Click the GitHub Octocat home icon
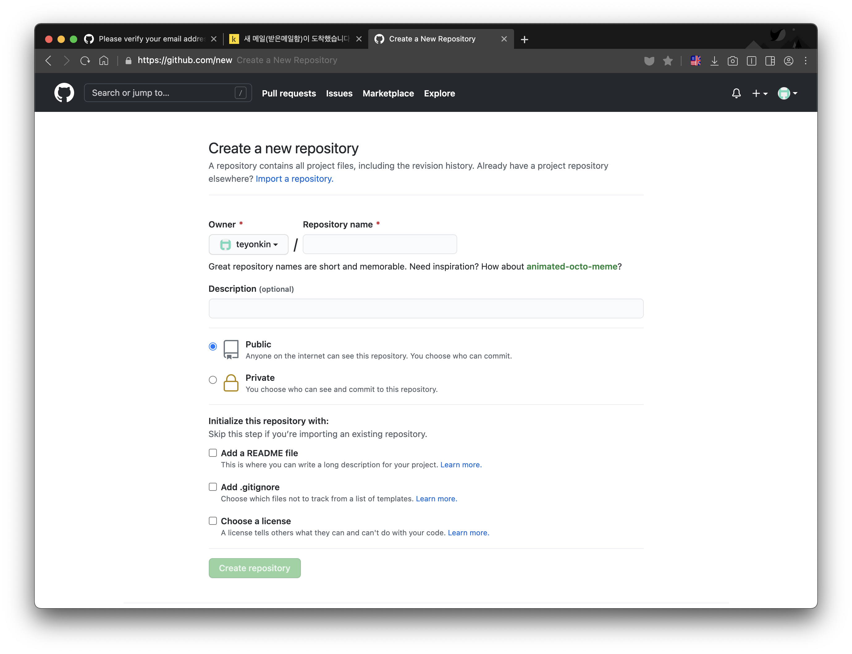The image size is (852, 654). tap(64, 93)
